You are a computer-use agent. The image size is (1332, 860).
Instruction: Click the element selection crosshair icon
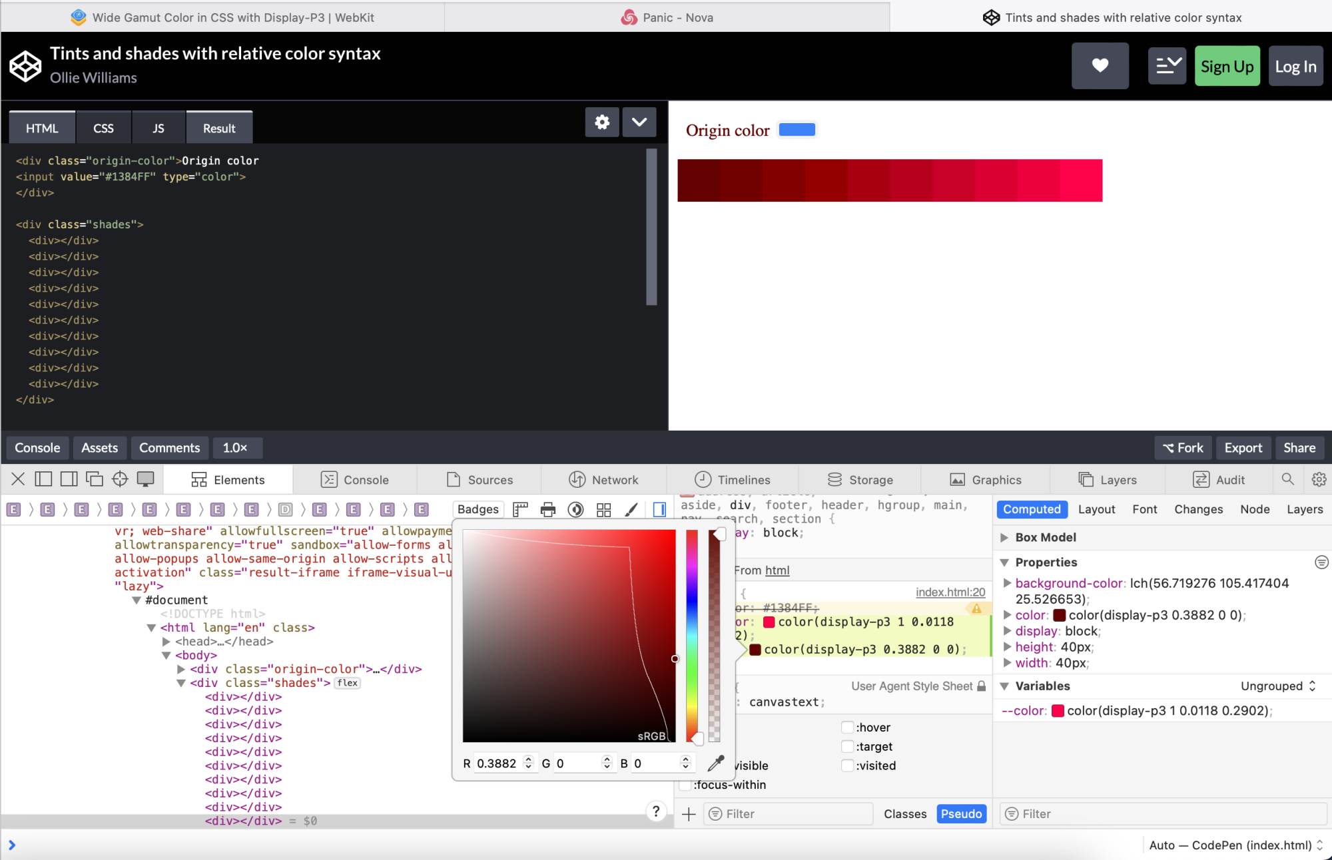pos(120,479)
